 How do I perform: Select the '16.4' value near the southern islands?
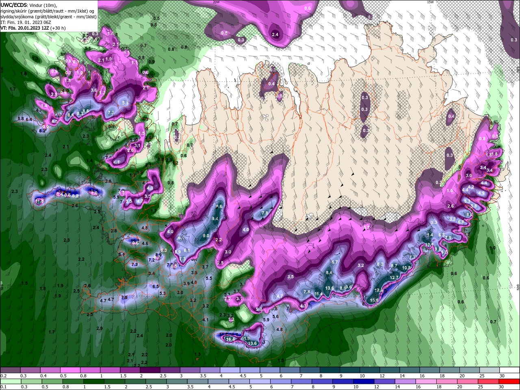[x=230, y=339]
